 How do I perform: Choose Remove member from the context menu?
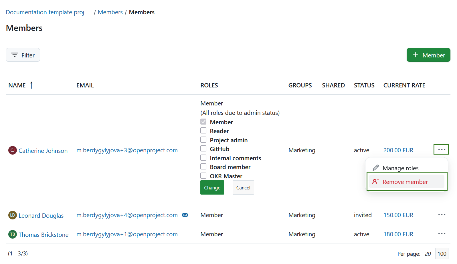(x=407, y=182)
